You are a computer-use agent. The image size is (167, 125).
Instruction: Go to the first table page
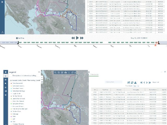click(141, 83)
